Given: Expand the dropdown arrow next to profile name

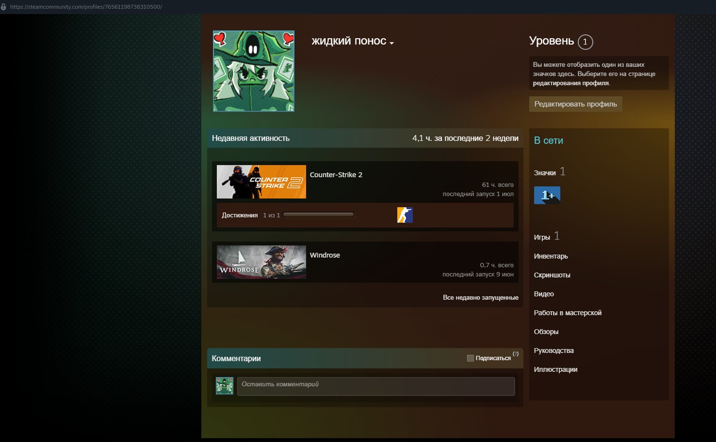Looking at the screenshot, I should 391,43.
